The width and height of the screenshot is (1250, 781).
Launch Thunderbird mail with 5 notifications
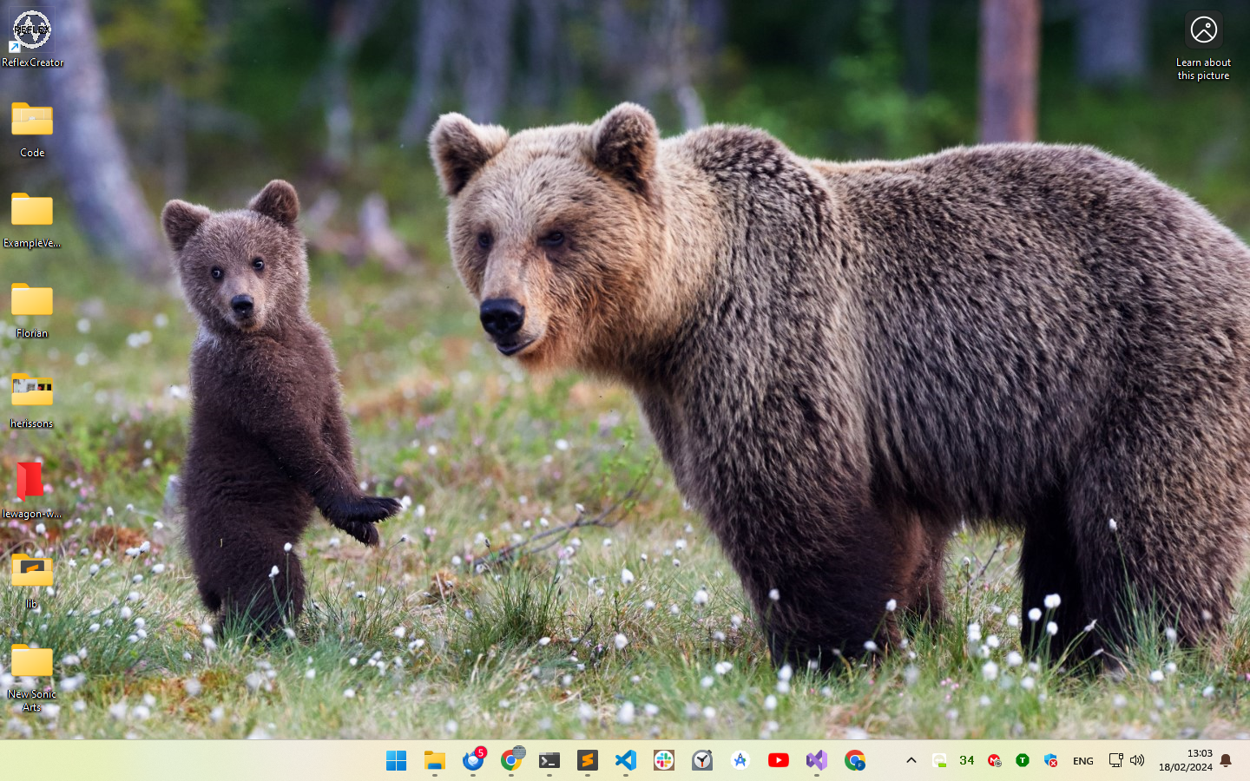pyautogui.click(x=473, y=760)
